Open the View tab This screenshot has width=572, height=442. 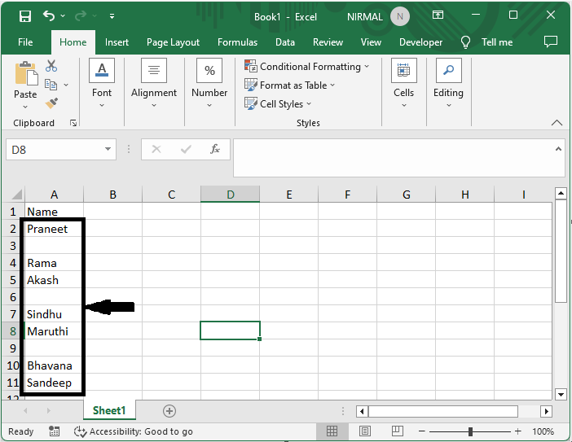pos(371,42)
